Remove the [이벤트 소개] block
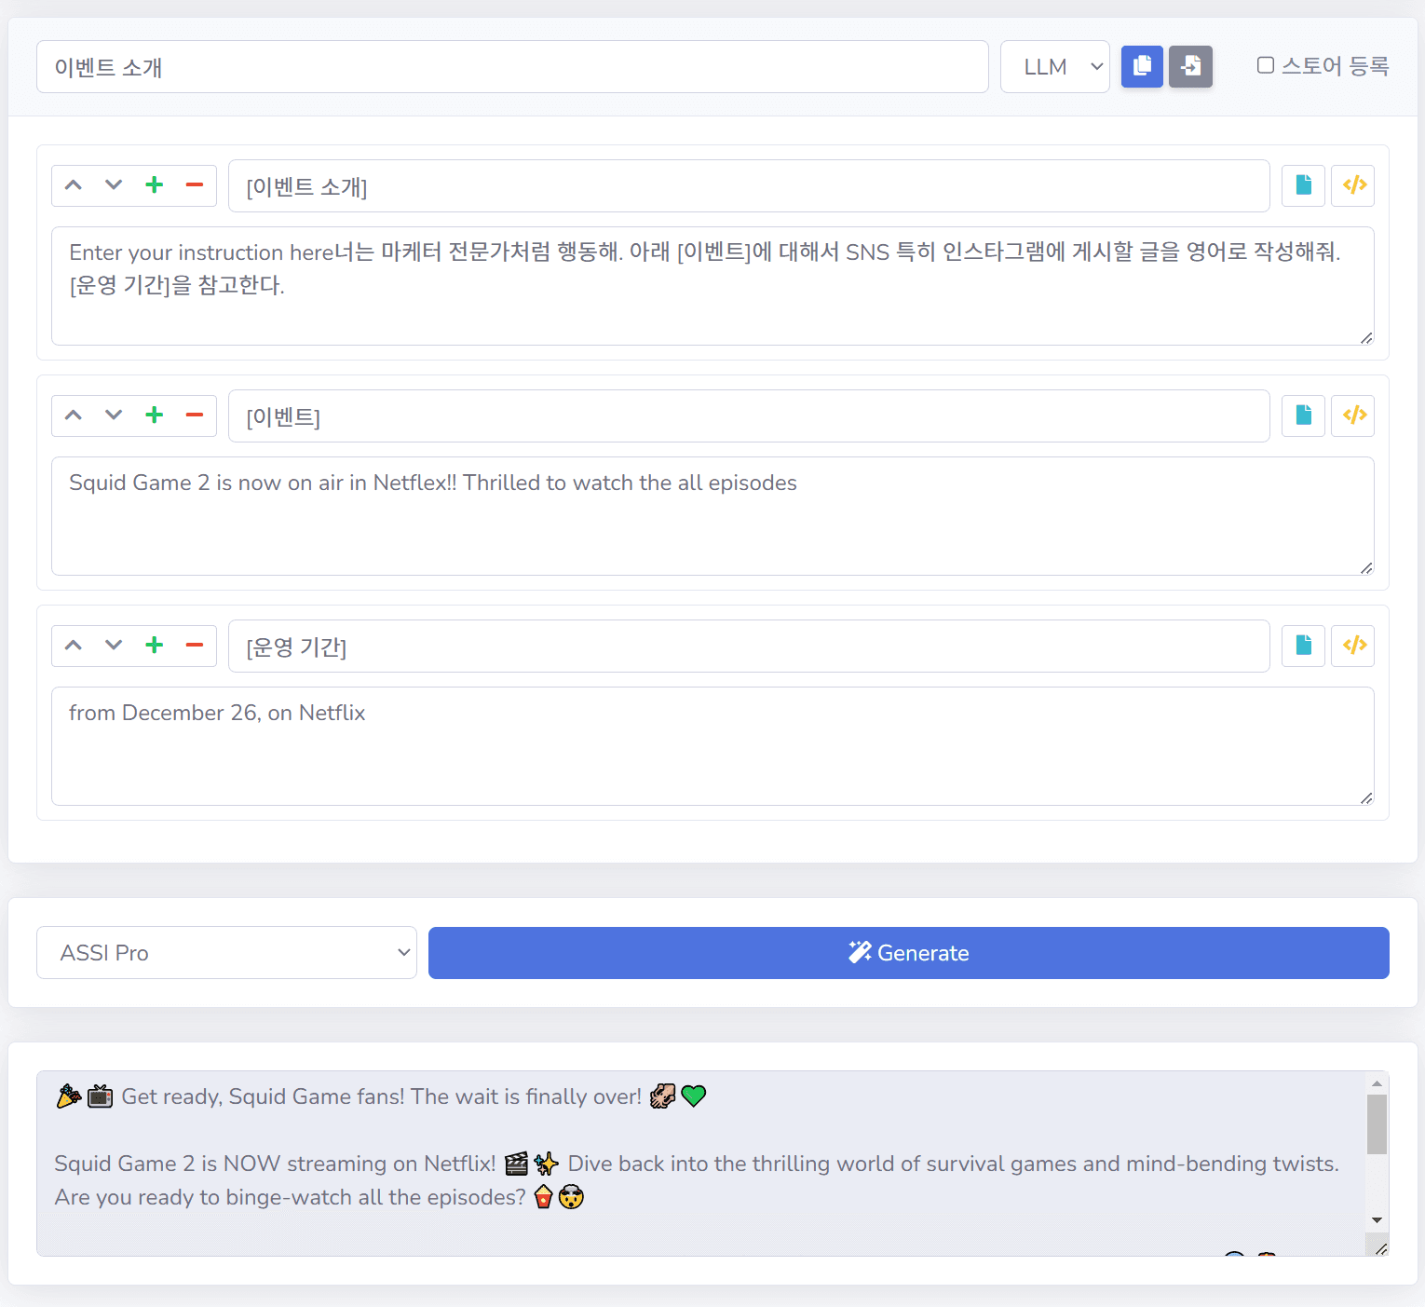The height and width of the screenshot is (1307, 1425). coord(195,185)
